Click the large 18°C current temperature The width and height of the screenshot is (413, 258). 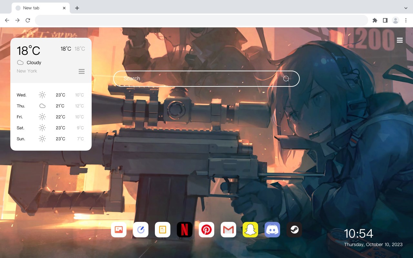tap(28, 51)
